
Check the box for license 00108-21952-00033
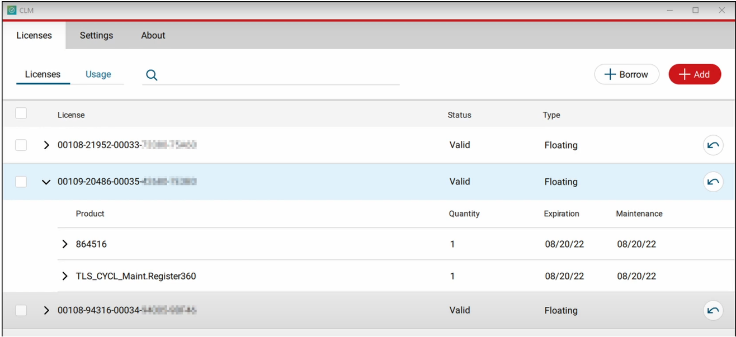(x=21, y=145)
